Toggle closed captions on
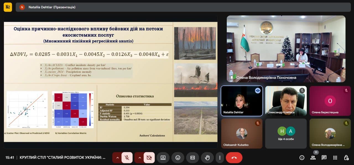The width and height of the screenshot is (354, 165). 192,158
